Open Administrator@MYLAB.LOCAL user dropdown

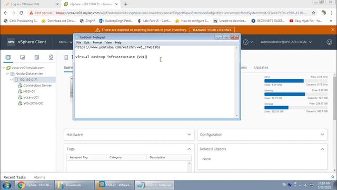[x=286, y=42]
